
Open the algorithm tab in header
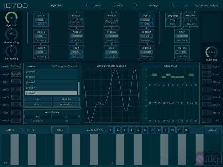(x=56, y=6)
